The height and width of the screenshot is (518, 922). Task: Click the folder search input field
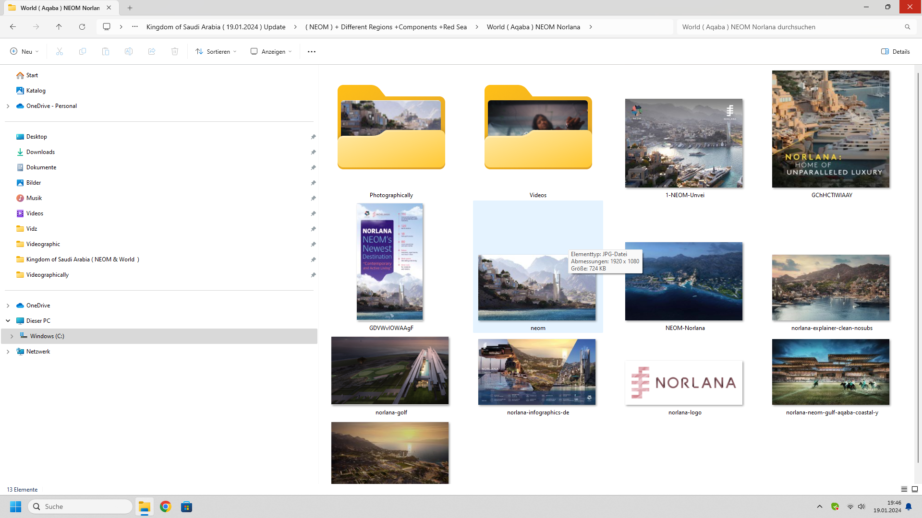(x=790, y=27)
